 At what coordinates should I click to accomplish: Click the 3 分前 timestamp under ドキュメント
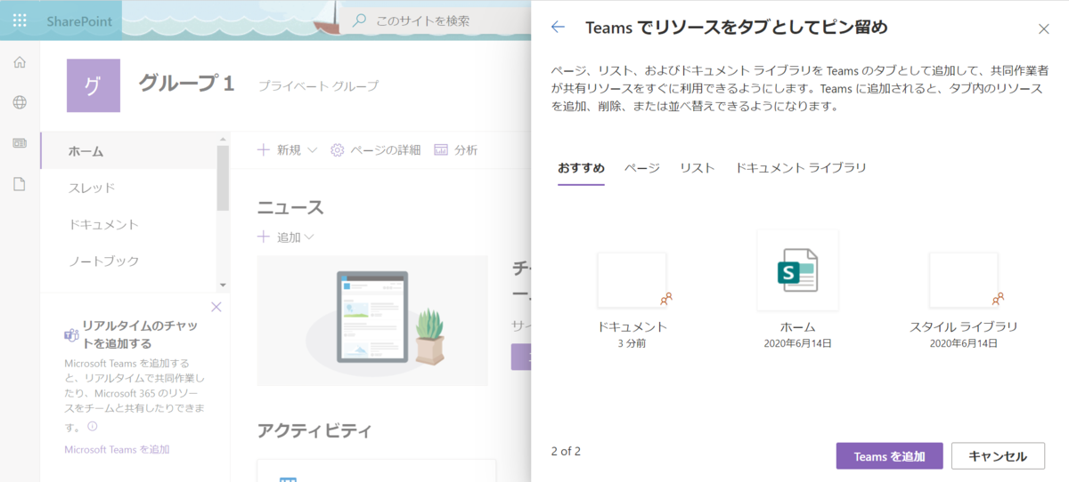(632, 343)
